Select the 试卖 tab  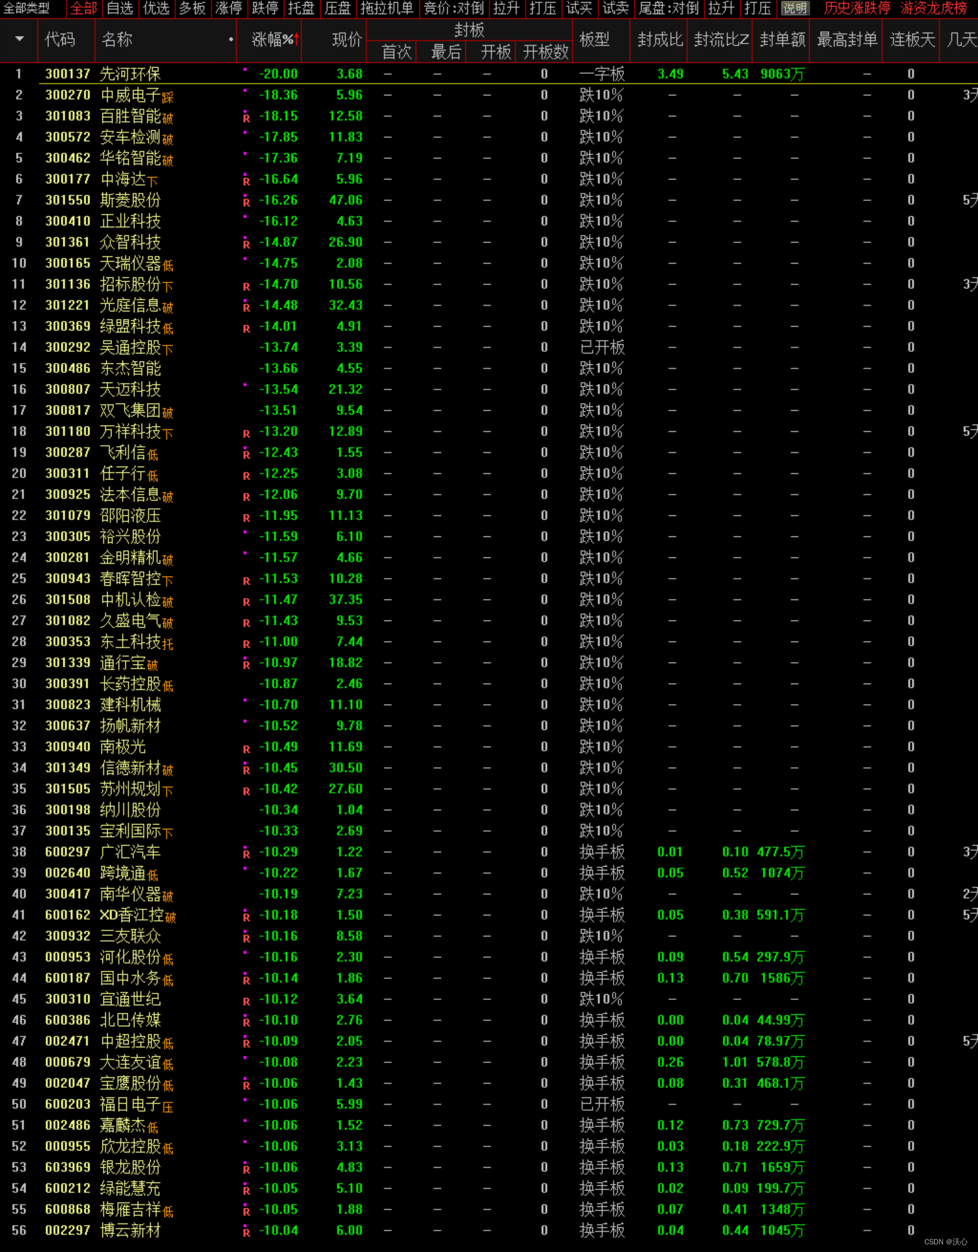click(x=616, y=8)
